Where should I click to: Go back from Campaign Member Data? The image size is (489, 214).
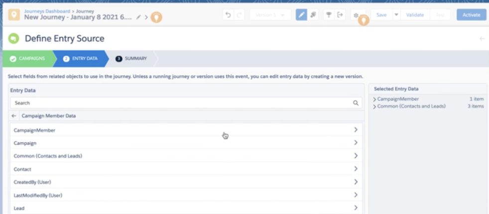[14, 116]
